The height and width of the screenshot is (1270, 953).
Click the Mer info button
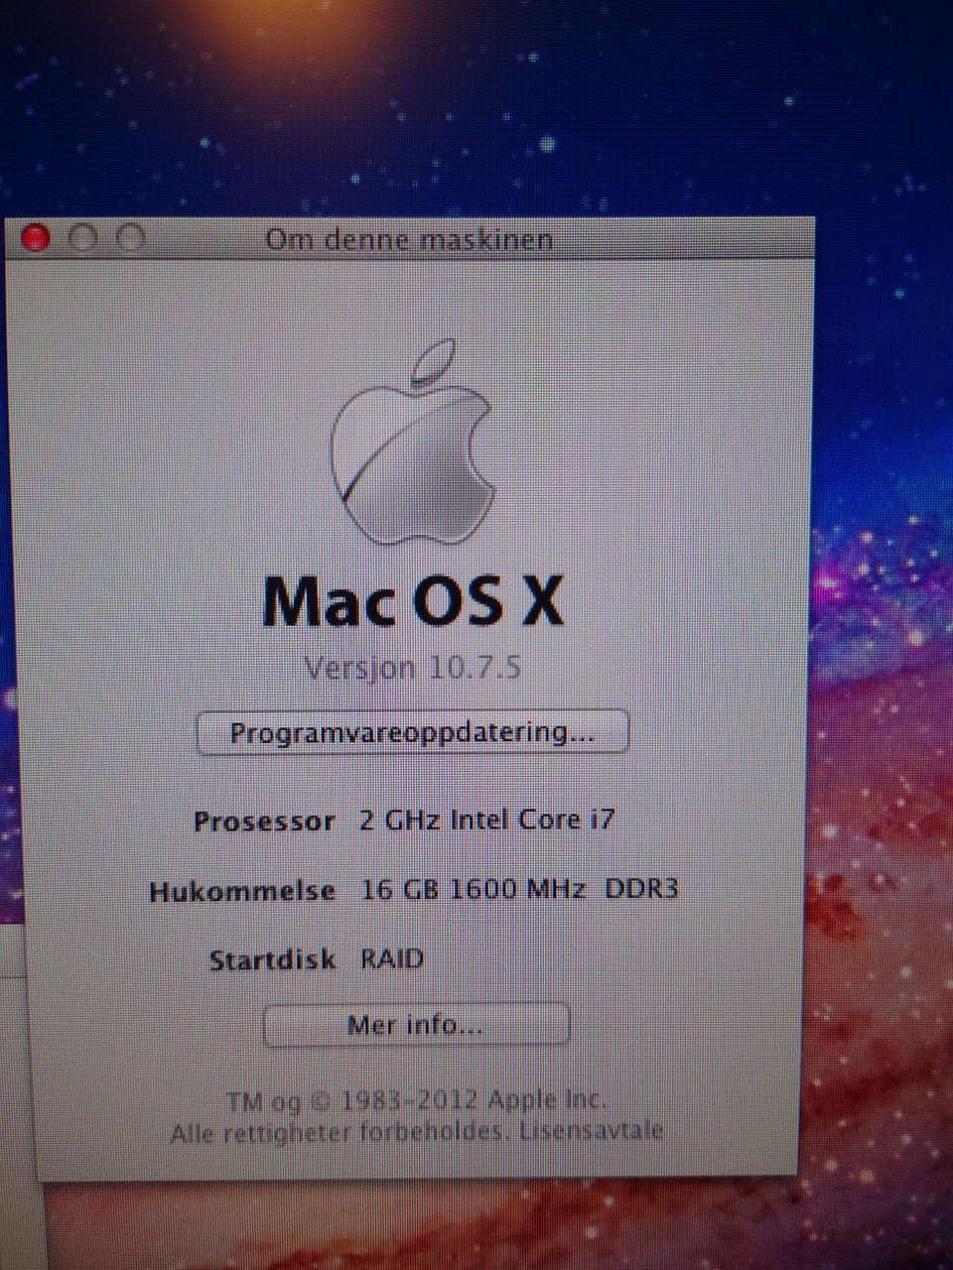tap(416, 1025)
